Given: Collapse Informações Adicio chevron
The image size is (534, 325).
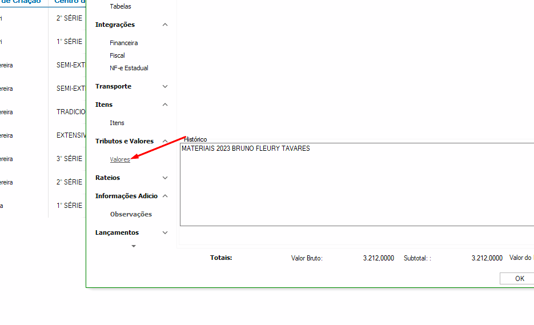Looking at the screenshot, I should [165, 196].
